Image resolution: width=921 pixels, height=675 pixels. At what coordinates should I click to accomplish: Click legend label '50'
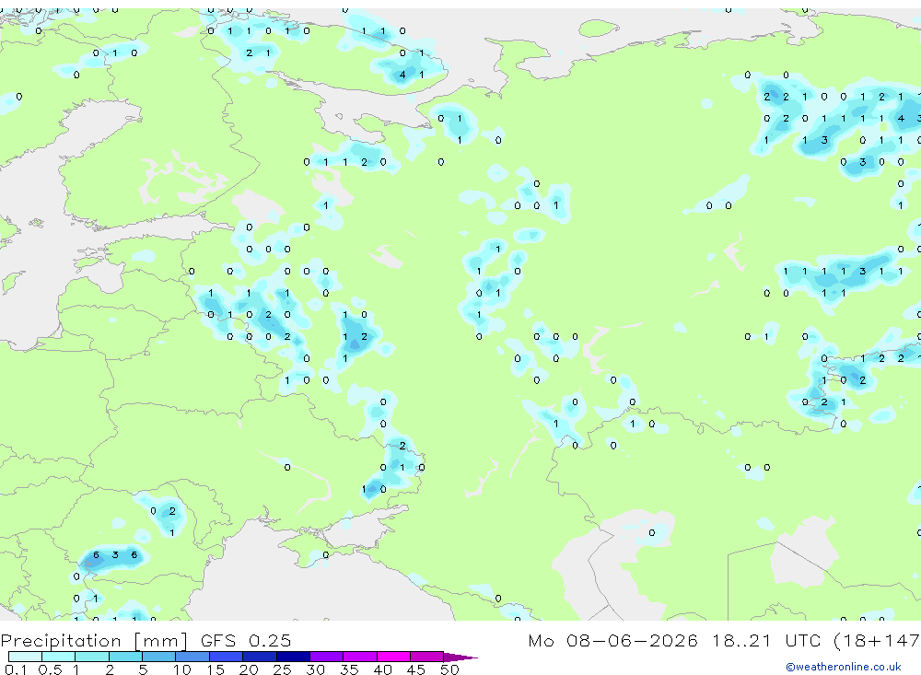449,669
